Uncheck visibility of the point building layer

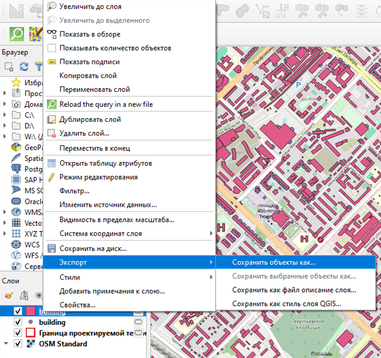(18, 322)
